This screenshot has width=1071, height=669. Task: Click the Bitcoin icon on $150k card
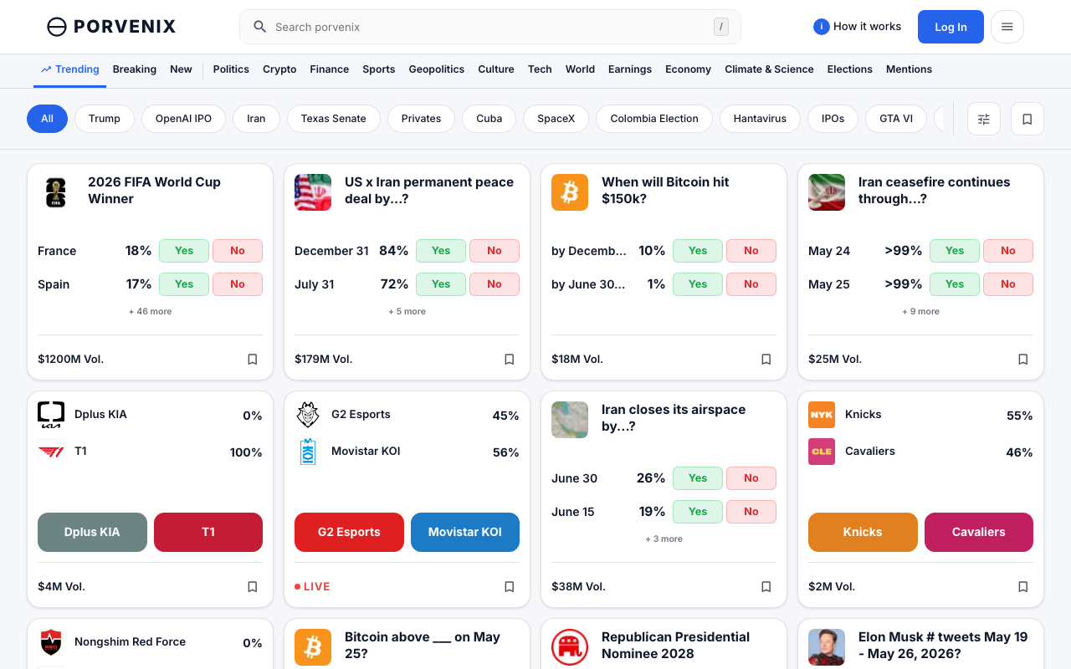pyautogui.click(x=570, y=192)
